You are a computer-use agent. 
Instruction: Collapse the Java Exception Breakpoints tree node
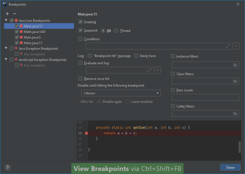(x=6, y=48)
